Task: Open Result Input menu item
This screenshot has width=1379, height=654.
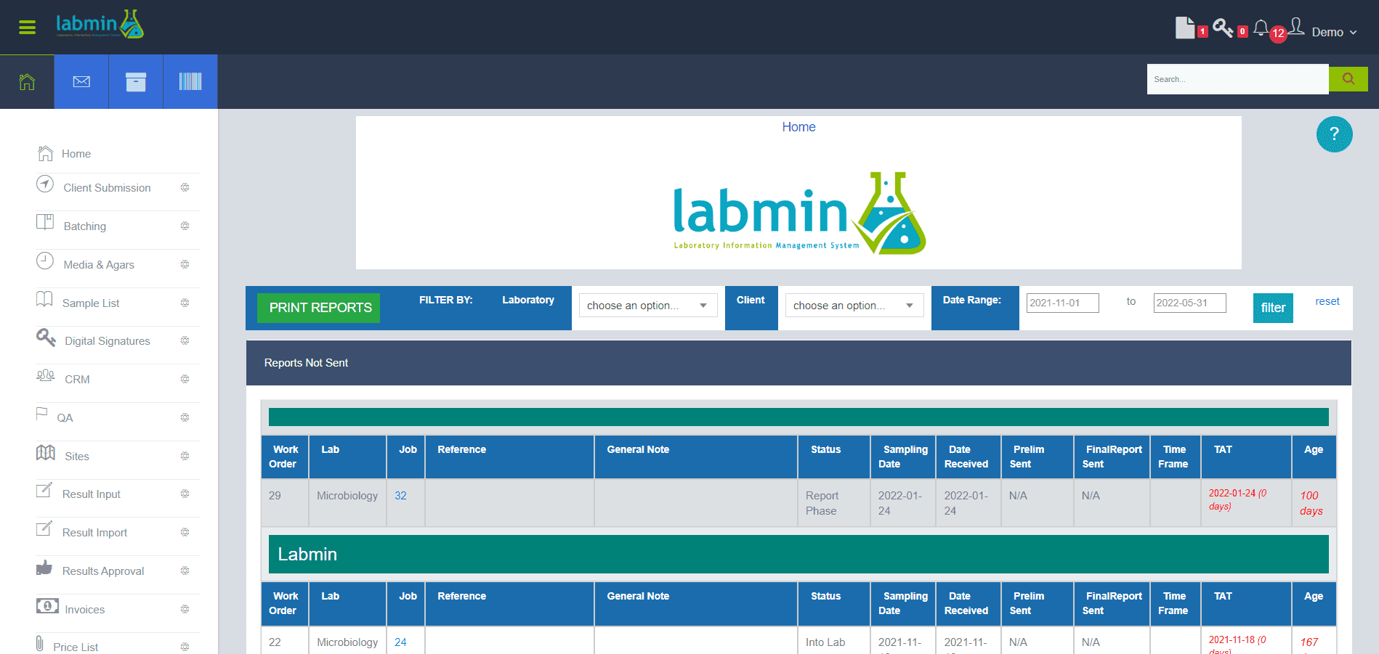Action: click(x=91, y=494)
